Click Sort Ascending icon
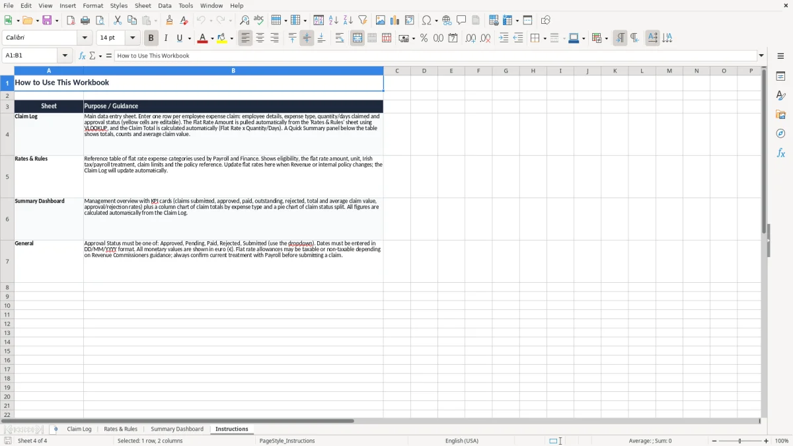 click(334, 20)
